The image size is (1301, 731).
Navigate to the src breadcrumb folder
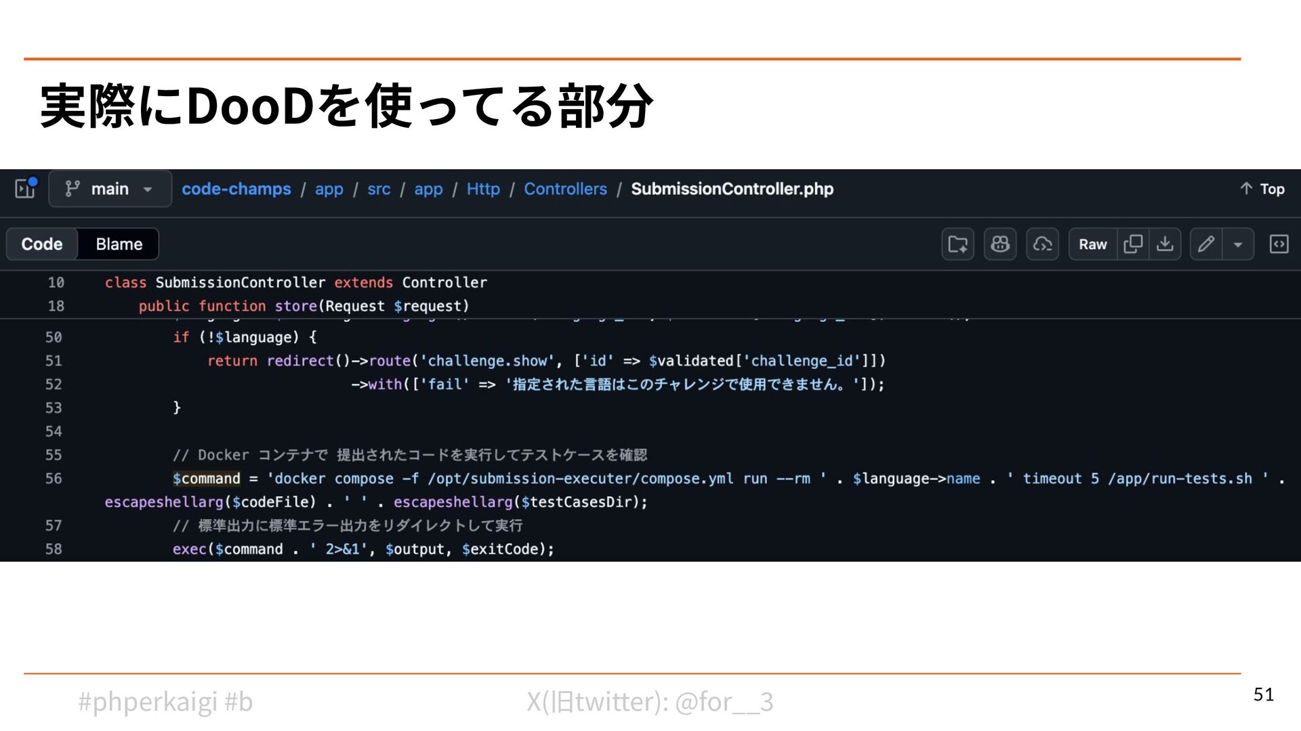379,189
